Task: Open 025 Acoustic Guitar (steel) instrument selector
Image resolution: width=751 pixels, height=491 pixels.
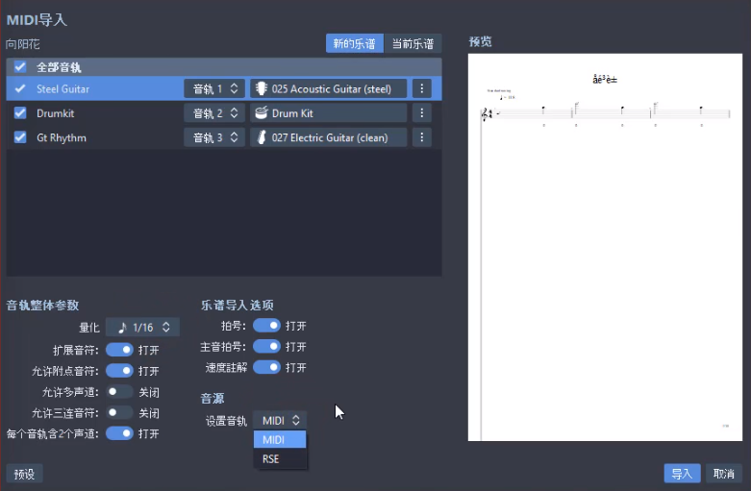Action: pos(329,88)
